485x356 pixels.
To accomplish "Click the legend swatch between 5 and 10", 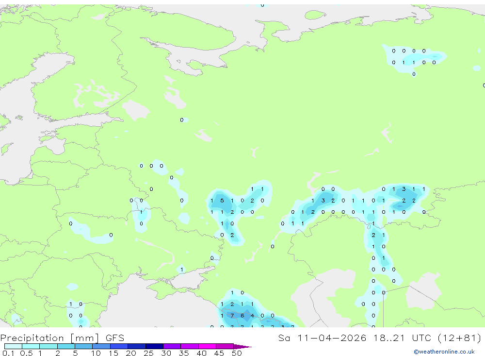I will [84, 346].
